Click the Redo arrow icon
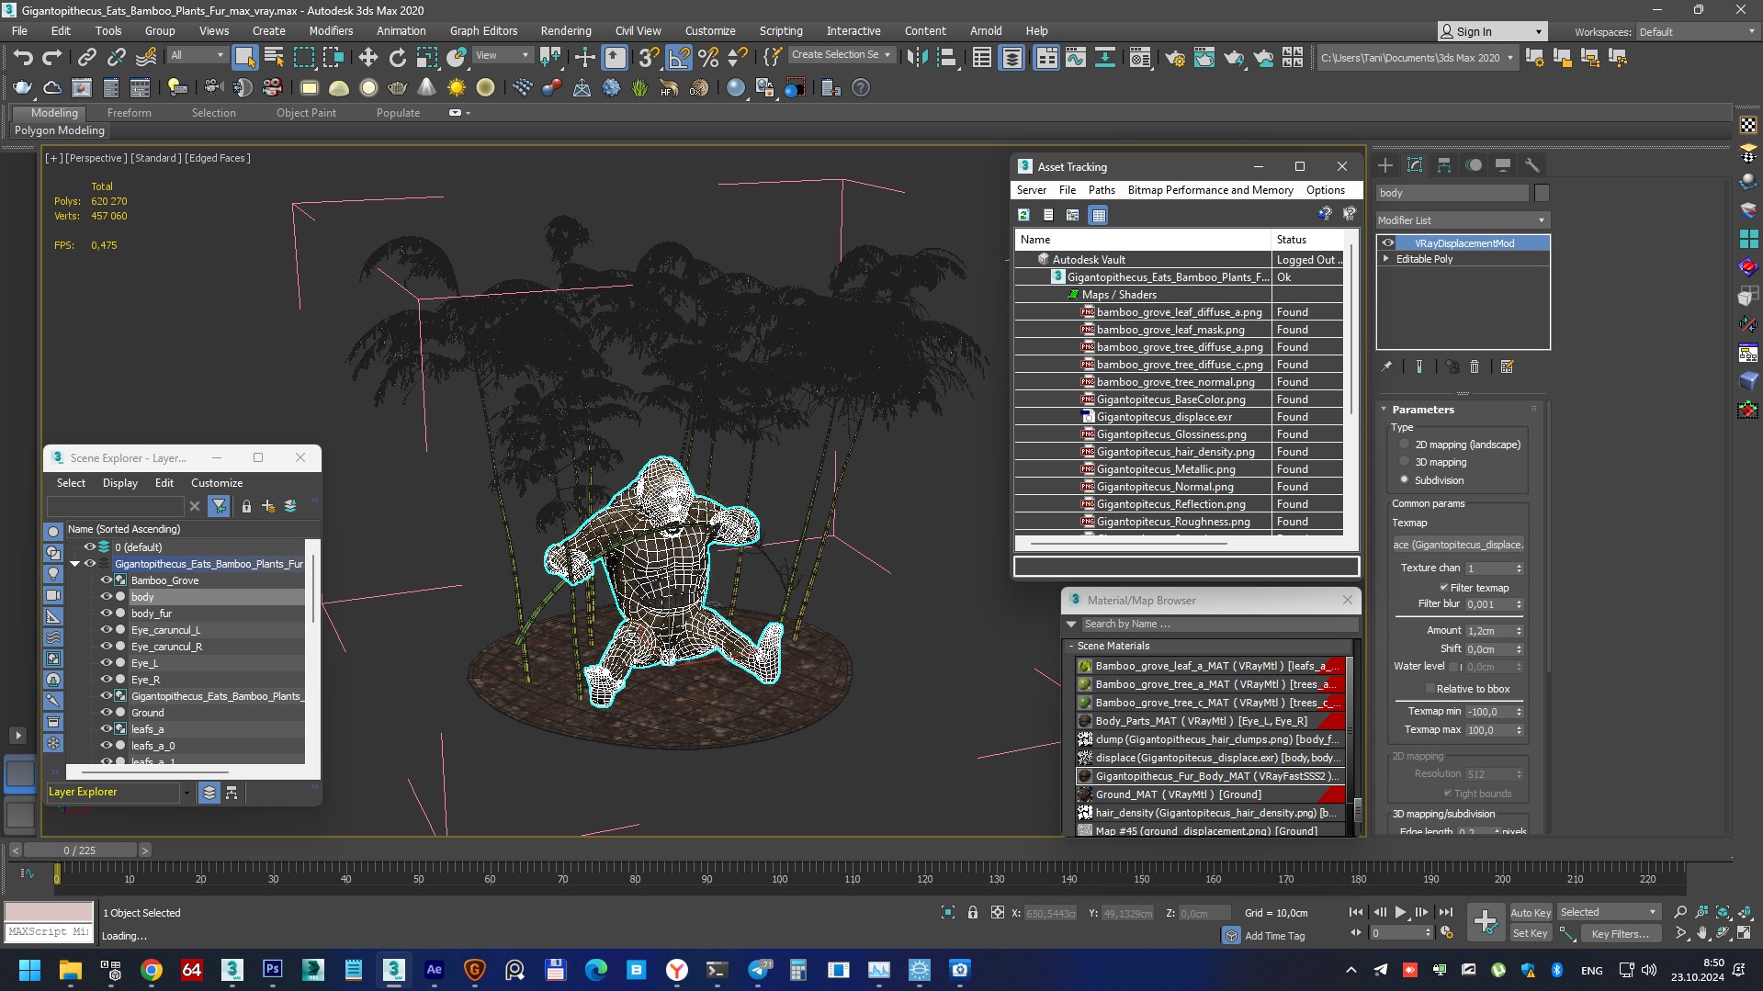This screenshot has width=1763, height=991. 52,58
